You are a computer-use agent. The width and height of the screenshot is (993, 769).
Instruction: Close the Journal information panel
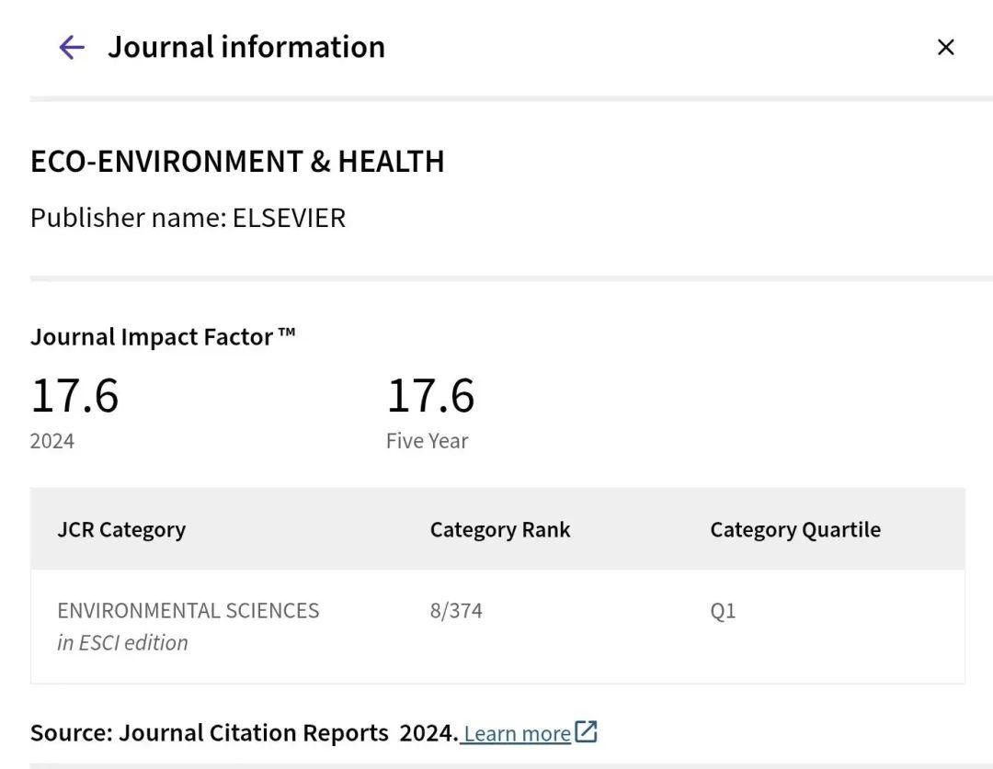(x=945, y=47)
